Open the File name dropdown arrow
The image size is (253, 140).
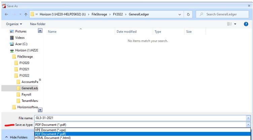coord(248,118)
